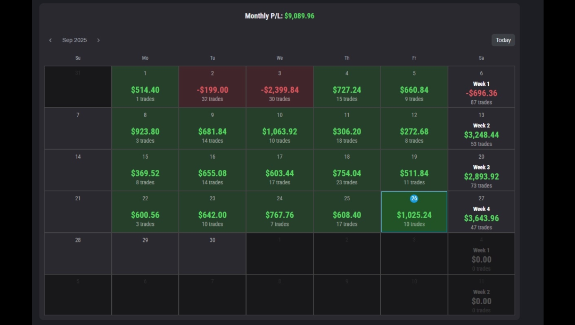The height and width of the screenshot is (325, 575).
Task: Click the Tu weekday header
Action: (x=212, y=58)
